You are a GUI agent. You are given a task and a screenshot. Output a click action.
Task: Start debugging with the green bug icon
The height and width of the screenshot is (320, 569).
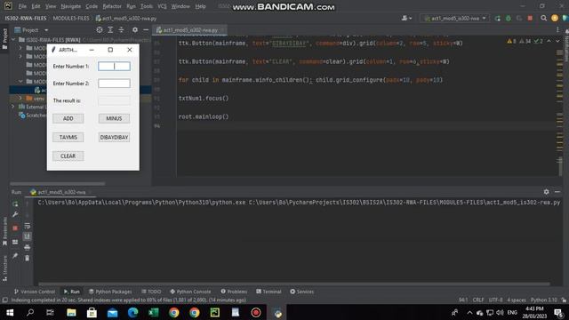coord(508,18)
